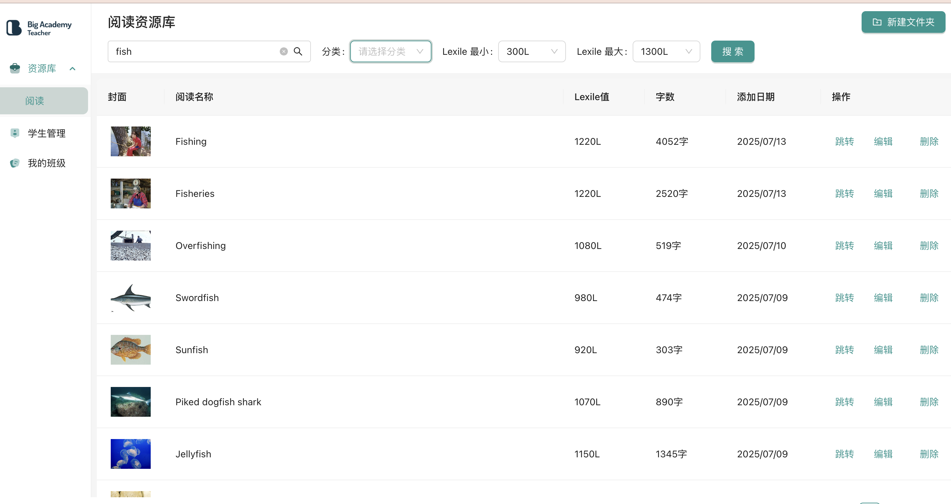
Task: Click 删除 for the Jellyfish row
Action: [x=929, y=454]
